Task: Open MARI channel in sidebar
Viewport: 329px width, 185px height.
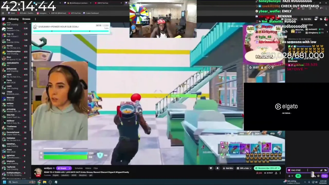Action: [15, 76]
